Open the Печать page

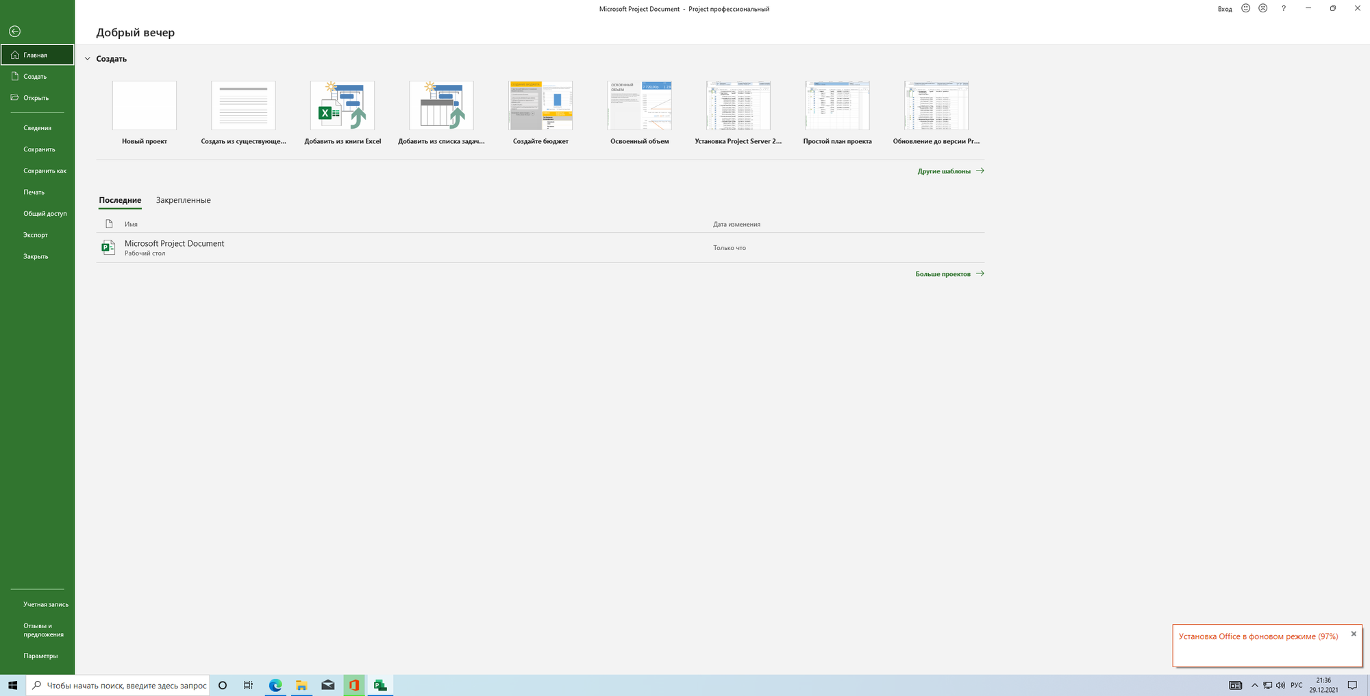[38, 192]
